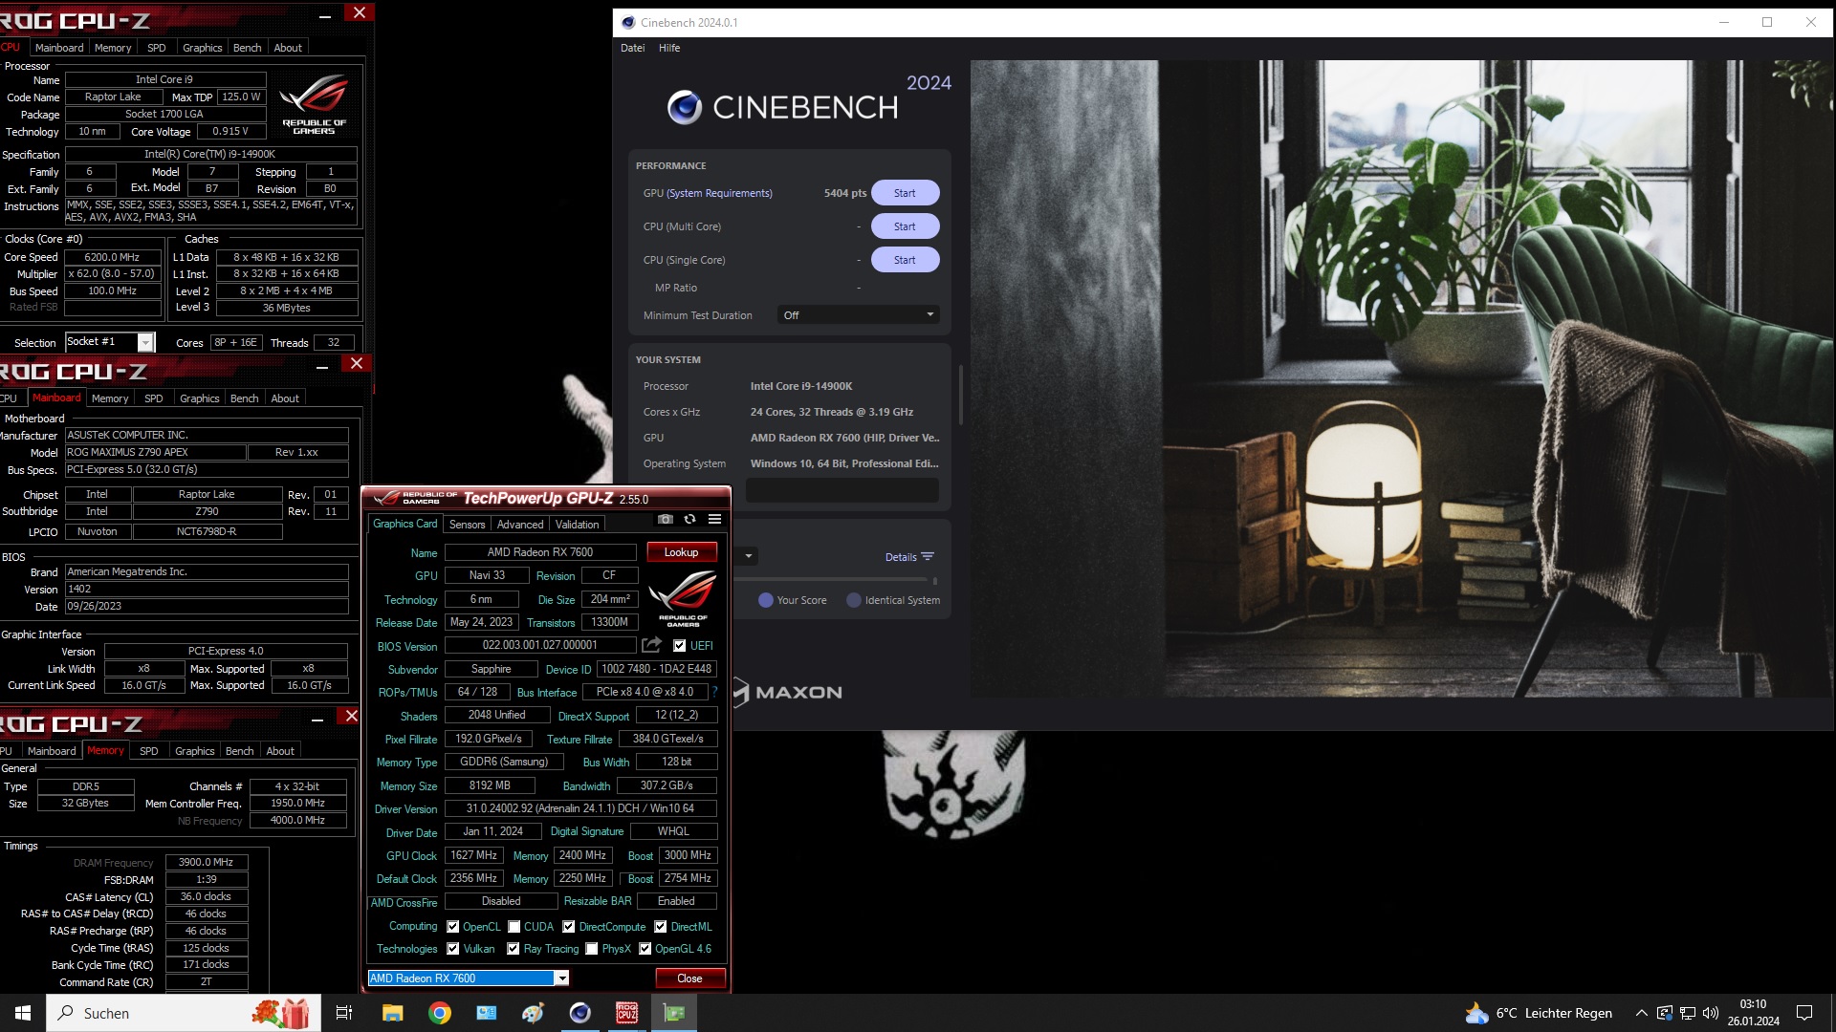
Task: Click the Windows search box Suchen
Action: [x=184, y=1013]
